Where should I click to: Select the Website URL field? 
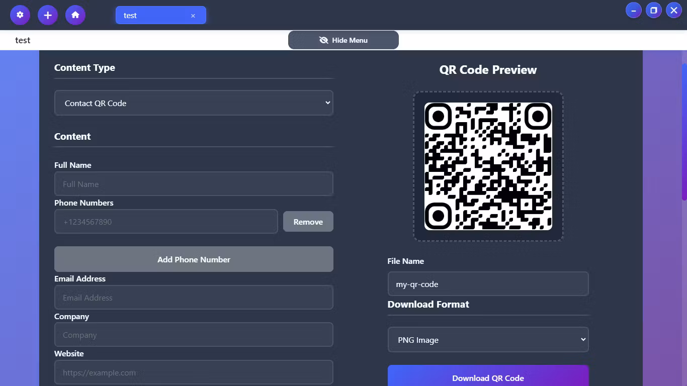194,372
